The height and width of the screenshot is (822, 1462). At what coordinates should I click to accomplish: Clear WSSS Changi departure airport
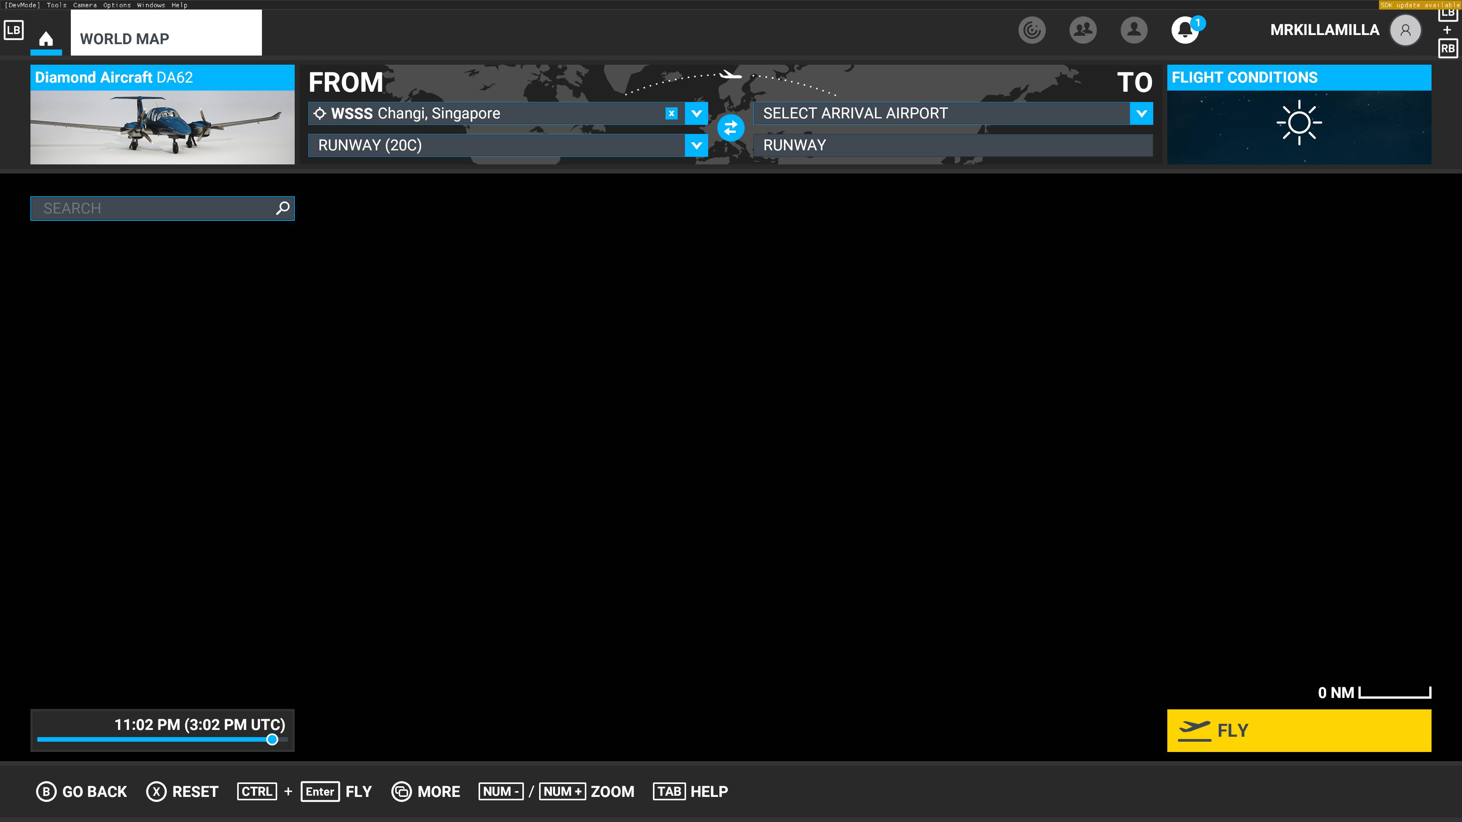point(671,113)
